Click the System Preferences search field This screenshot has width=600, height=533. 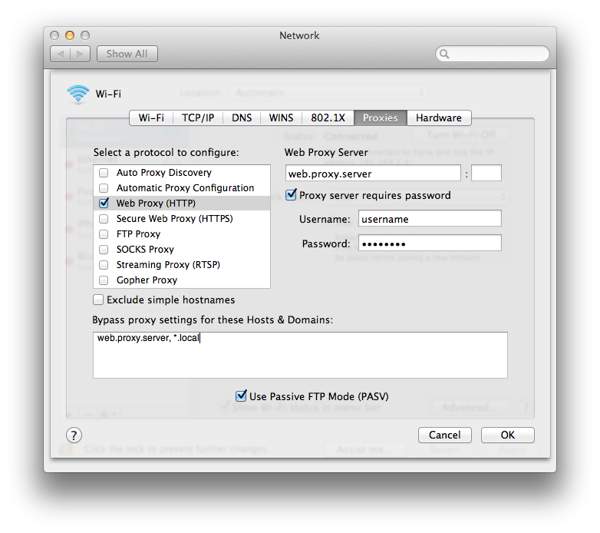coord(493,54)
